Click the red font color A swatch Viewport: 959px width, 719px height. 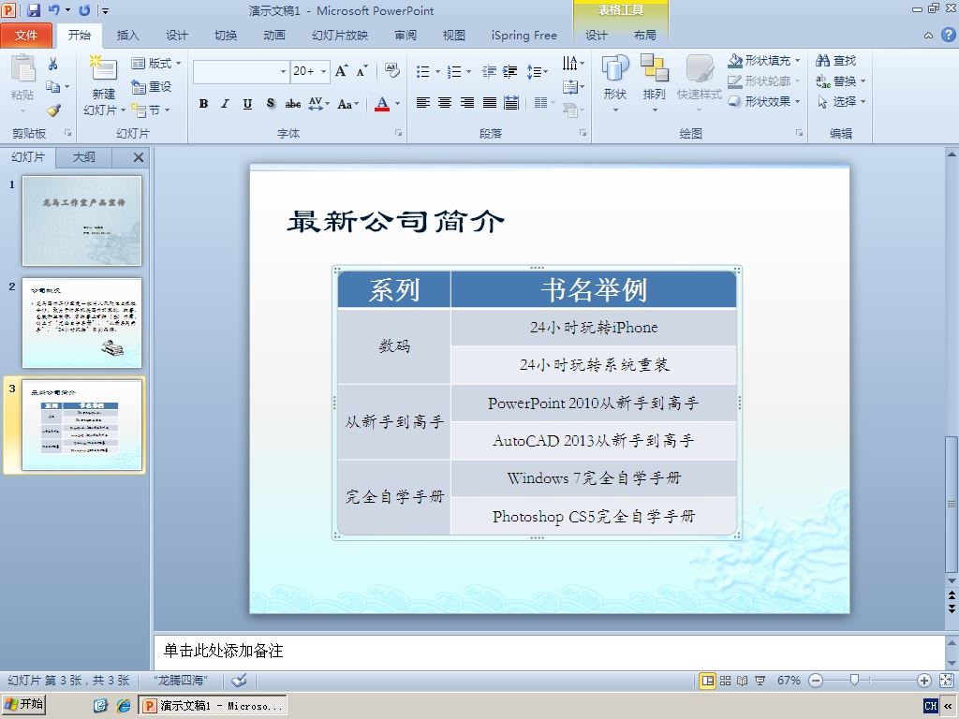click(382, 103)
